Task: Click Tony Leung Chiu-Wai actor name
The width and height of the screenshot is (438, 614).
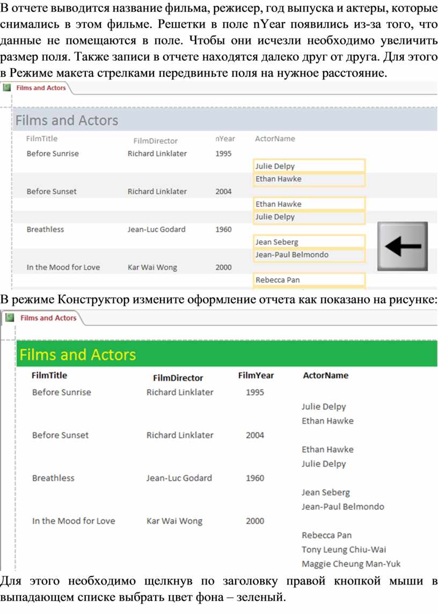Action: pyautogui.click(x=344, y=550)
